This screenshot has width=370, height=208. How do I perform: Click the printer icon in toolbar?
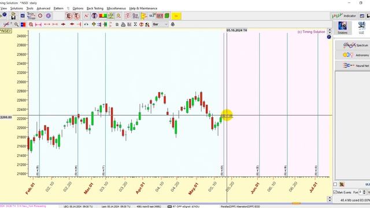point(123,24)
